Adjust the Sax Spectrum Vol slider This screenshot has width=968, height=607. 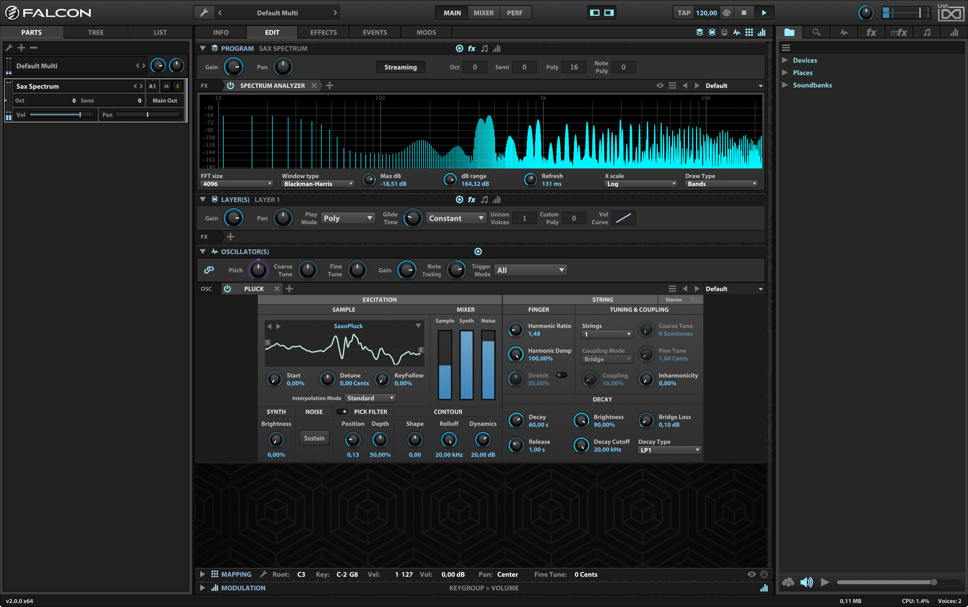pyautogui.click(x=62, y=115)
